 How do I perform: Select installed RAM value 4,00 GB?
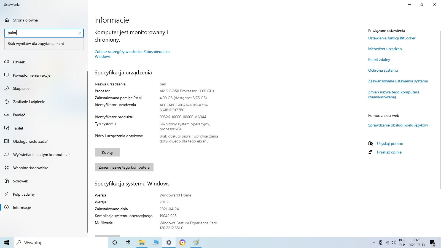(x=183, y=98)
